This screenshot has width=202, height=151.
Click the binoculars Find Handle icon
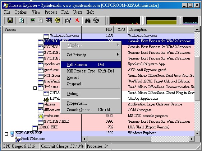coord(87,20)
